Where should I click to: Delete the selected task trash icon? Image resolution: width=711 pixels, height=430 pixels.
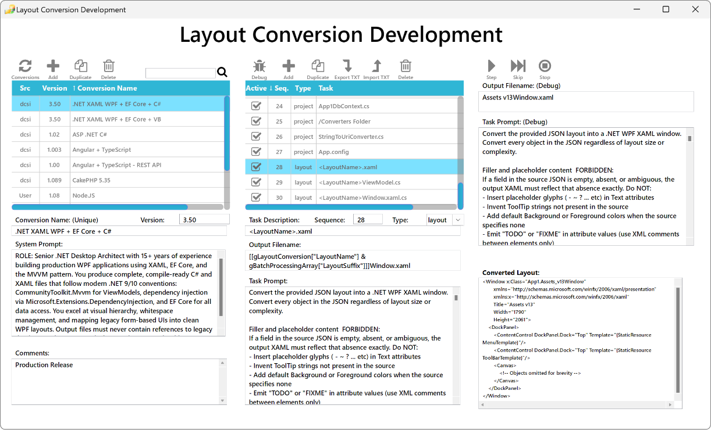coord(406,66)
